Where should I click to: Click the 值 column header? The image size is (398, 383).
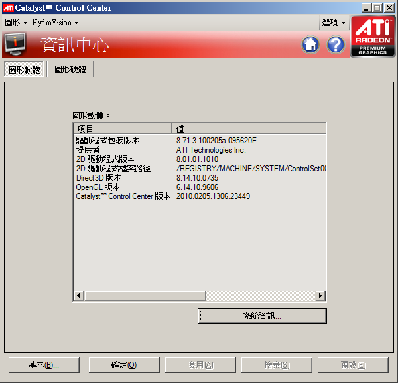tap(249, 129)
